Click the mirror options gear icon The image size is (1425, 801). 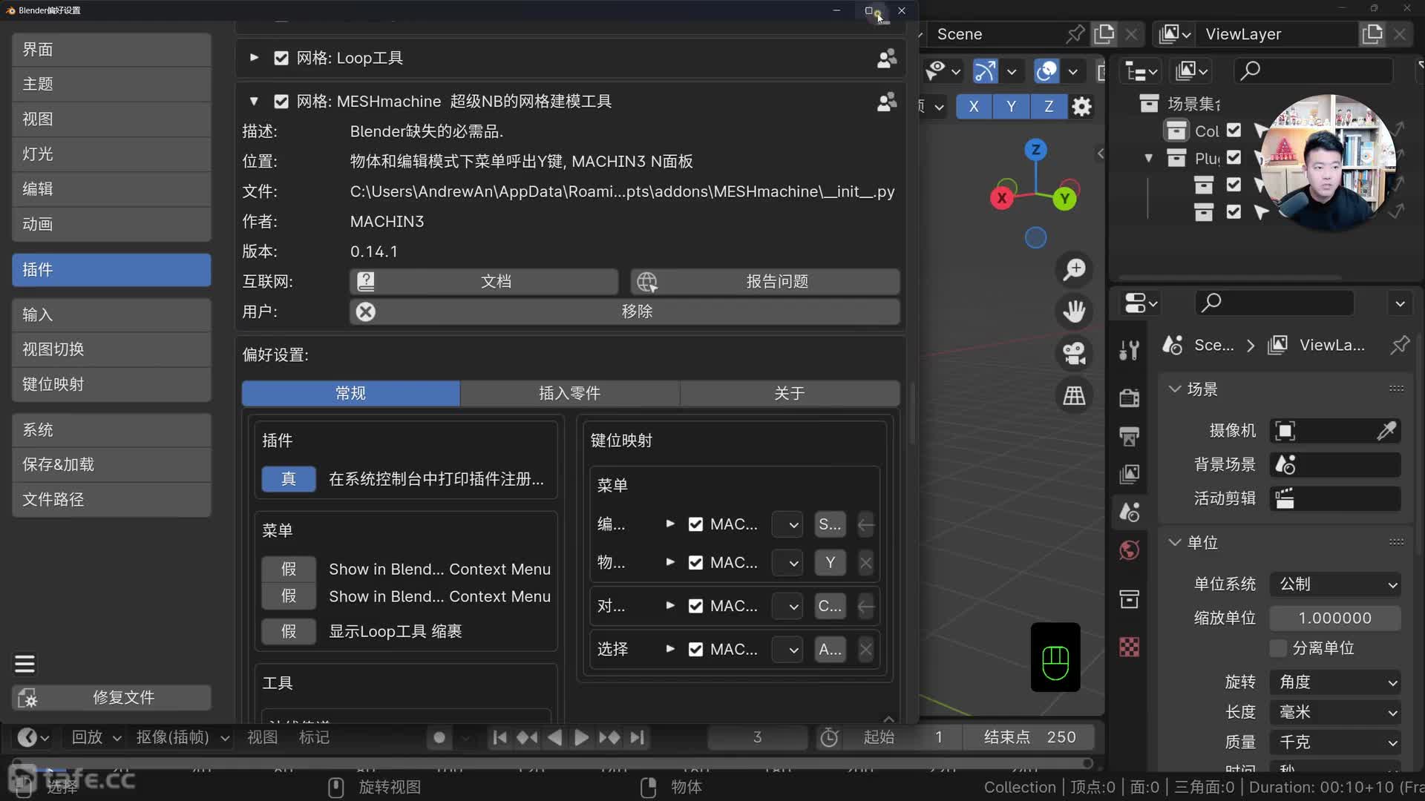point(1082,107)
